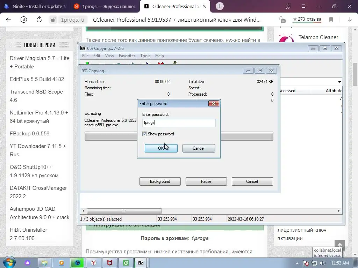Go back with the browser back arrow
Image resolution: width=358 pixels, height=268 pixels.
coord(8,20)
